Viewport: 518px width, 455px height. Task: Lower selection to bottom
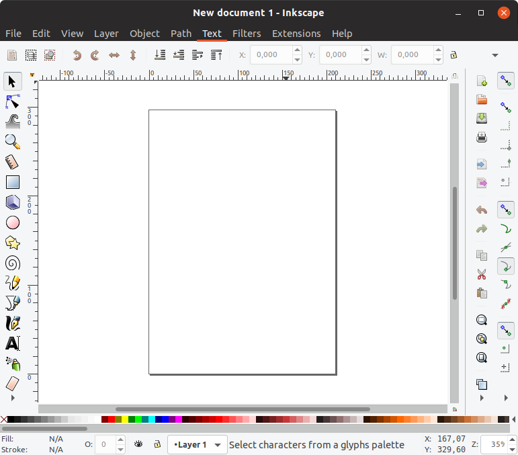[x=160, y=55]
